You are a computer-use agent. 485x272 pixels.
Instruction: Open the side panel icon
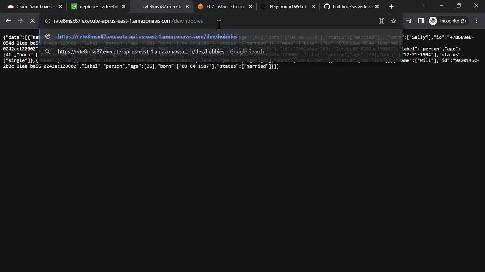click(421, 21)
